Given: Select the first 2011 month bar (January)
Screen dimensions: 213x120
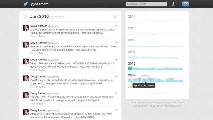Looking at the screenshot, I should point(130,57).
